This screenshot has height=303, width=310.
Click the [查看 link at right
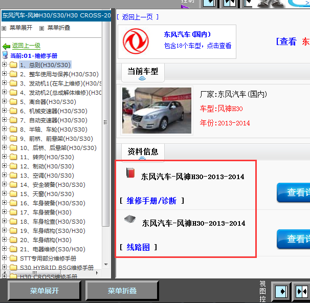coord(286,41)
